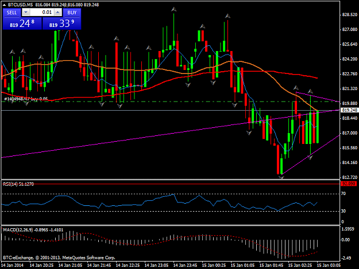This screenshot has height=269, width=359.
Task: Click the price scale label 817.000
Action: coord(350,133)
